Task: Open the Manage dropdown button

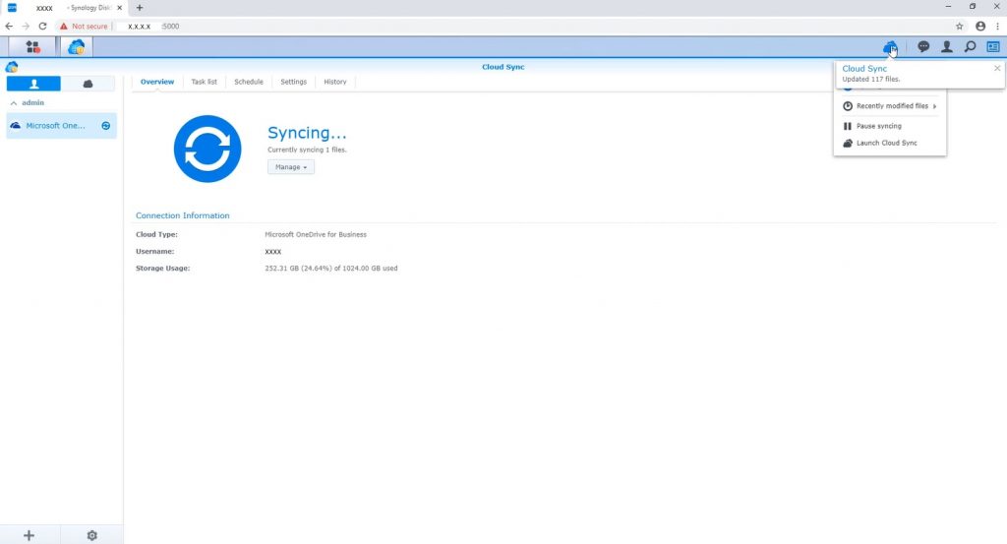Action: coord(291,167)
